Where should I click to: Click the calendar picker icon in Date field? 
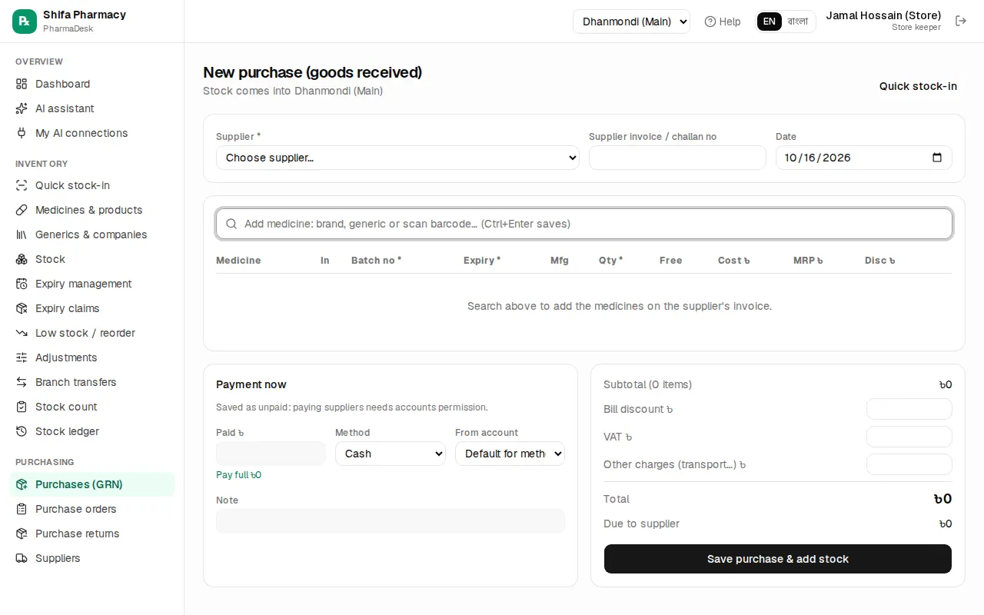tap(937, 158)
